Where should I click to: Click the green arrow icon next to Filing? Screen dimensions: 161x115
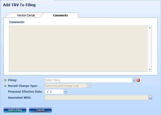pos(5,80)
